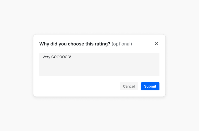The image size is (199, 131).
Task: Discard the feedback using Cancel
Action: coord(129,86)
